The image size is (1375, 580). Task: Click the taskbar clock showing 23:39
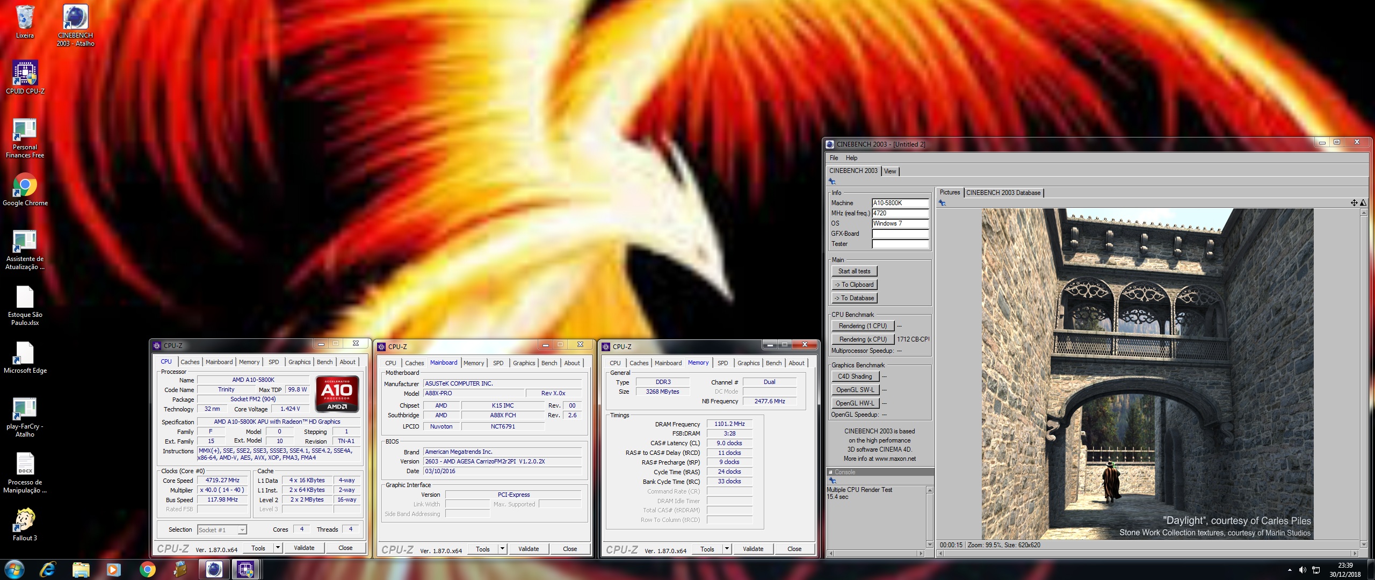(x=1345, y=569)
